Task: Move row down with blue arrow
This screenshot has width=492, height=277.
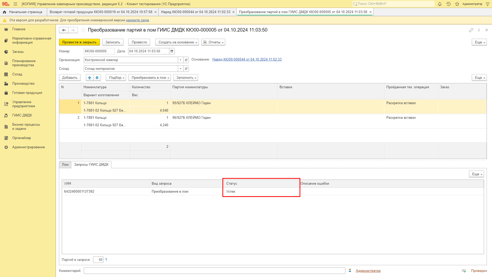Action: coord(97,78)
